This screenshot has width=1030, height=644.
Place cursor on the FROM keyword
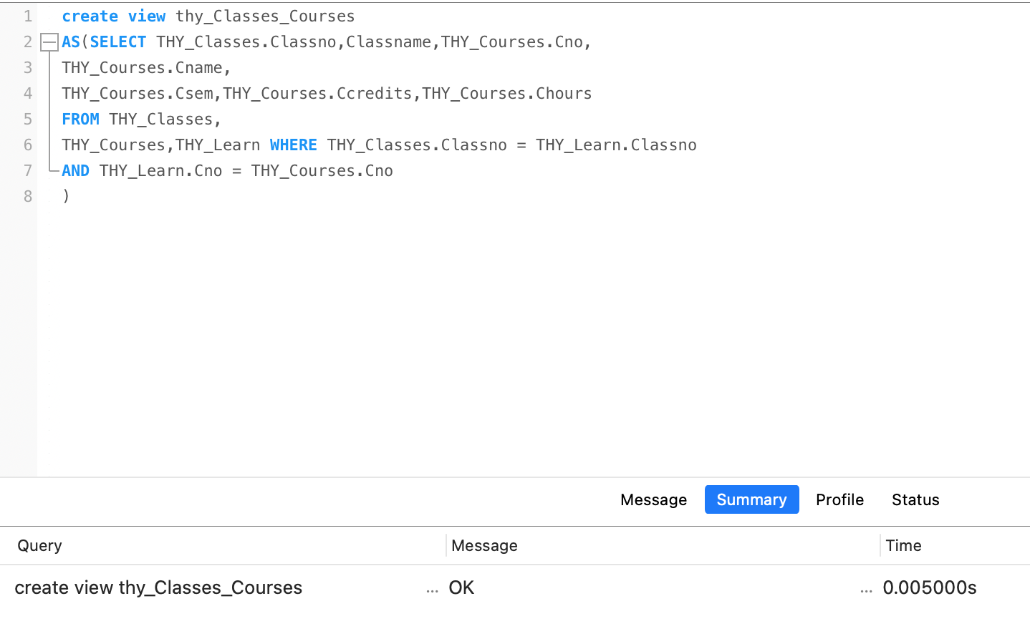click(80, 119)
